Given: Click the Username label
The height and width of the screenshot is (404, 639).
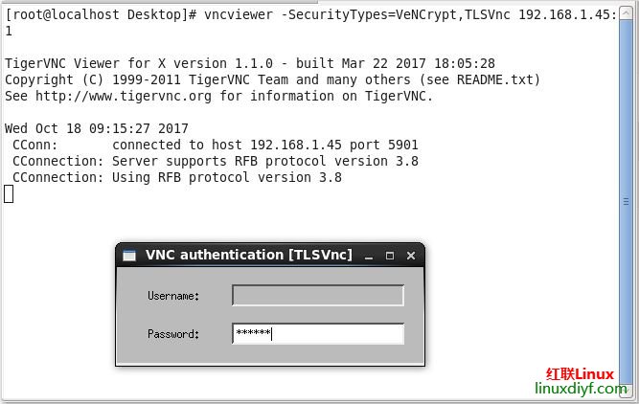Looking at the screenshot, I should 173,296.
